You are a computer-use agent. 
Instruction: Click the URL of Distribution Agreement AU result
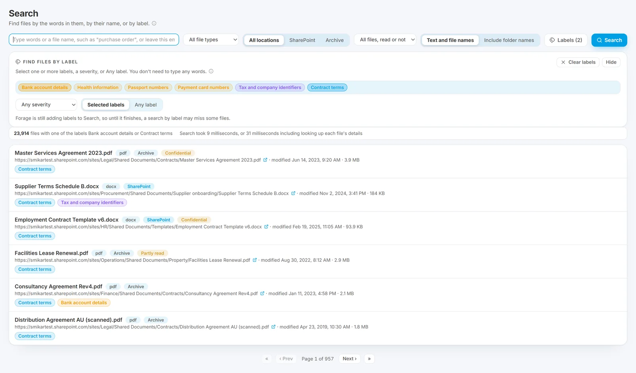coord(142,327)
